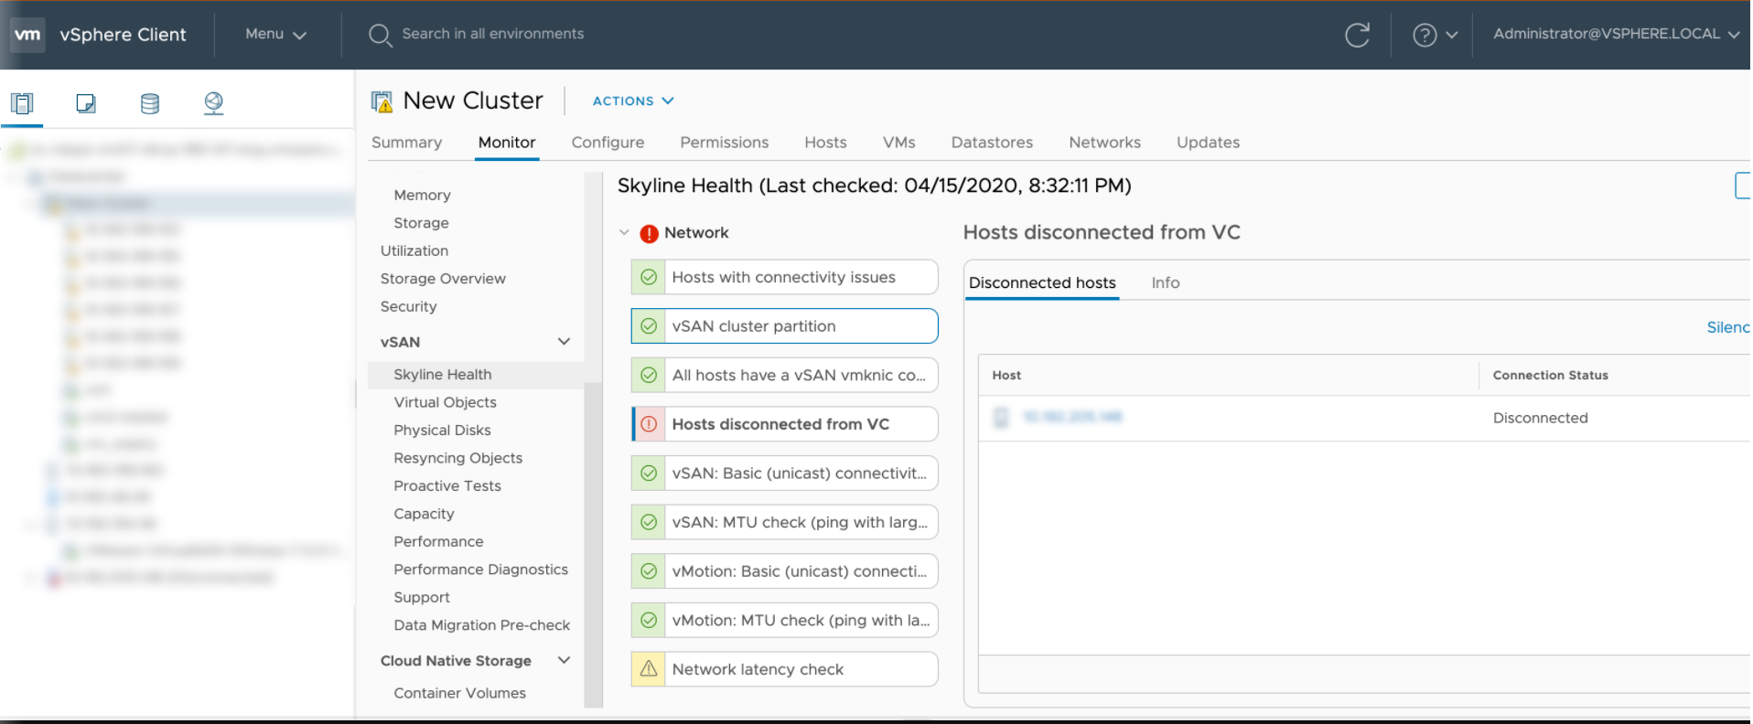Select Hosts with connectivity issues check
The width and height of the screenshot is (1753, 724).
[784, 277]
